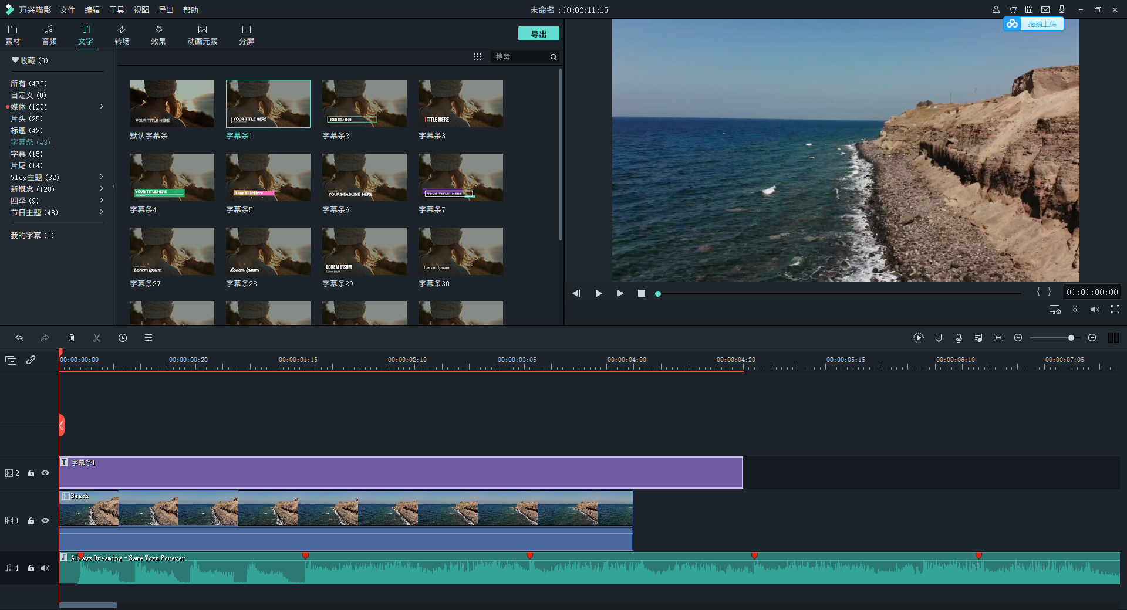The height and width of the screenshot is (610, 1127).
Task: Open the 素材 media tab
Action: point(13,35)
